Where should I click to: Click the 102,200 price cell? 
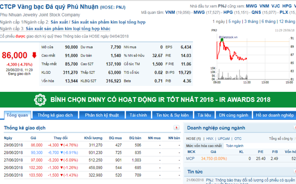(x=36, y=168)
